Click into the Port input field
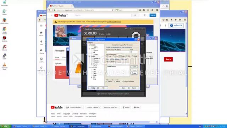 coord(134,52)
